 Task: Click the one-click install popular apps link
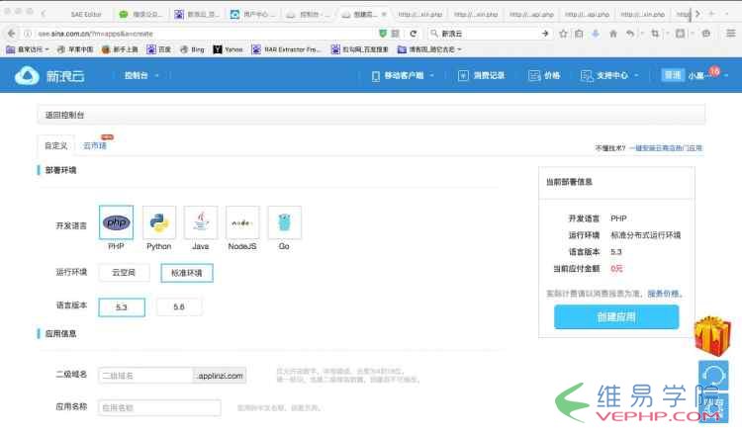pos(666,148)
